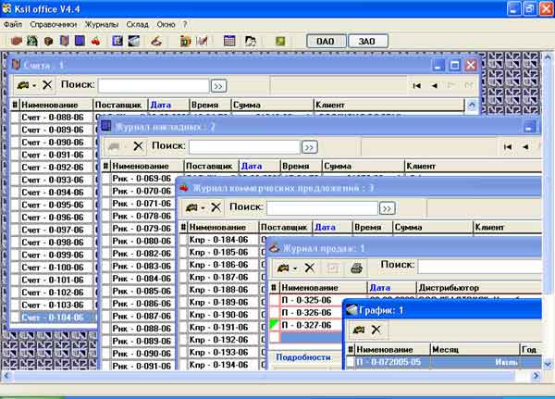Click the >> search button in Журнал накладных
The height and width of the screenshot is (399, 555).
(310, 146)
